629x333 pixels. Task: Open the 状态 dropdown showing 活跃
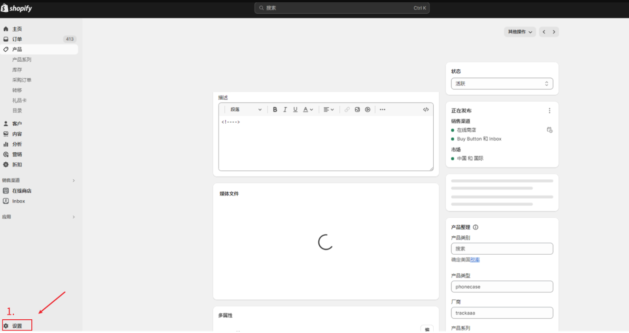coord(502,83)
